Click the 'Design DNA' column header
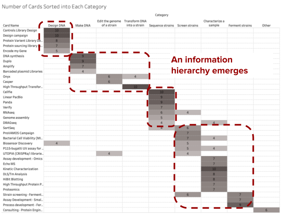Viewport: 282px width, 217px height. [x=57, y=25]
